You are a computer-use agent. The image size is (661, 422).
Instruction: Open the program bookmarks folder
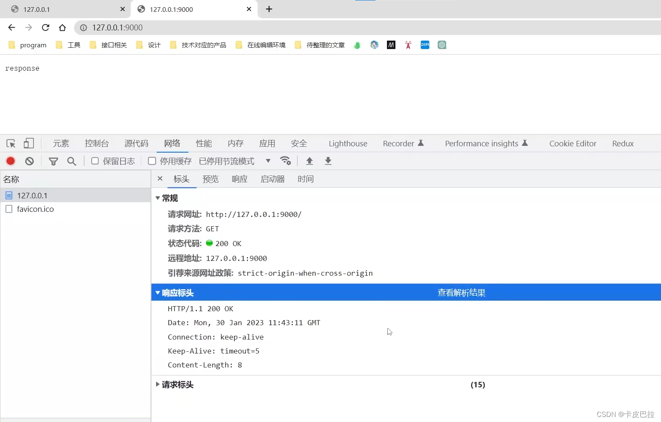[x=27, y=45]
